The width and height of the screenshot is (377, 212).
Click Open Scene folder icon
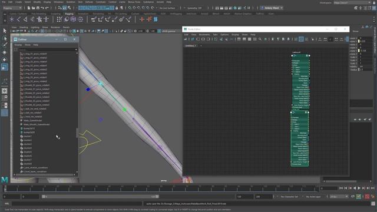[34, 8]
